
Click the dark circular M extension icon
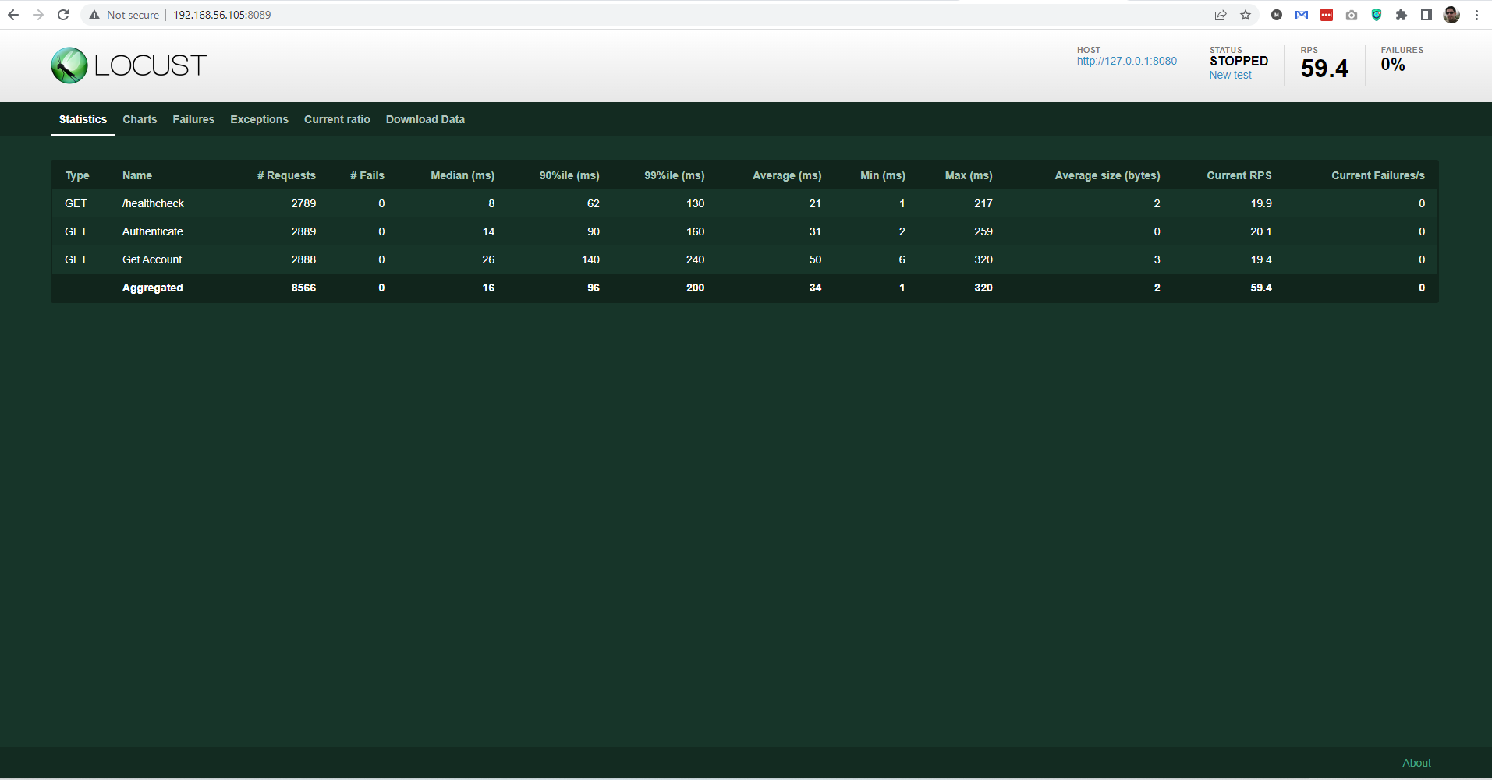(x=1277, y=15)
